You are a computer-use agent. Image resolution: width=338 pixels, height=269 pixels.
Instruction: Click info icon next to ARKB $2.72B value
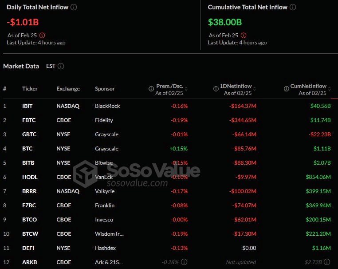327,262
